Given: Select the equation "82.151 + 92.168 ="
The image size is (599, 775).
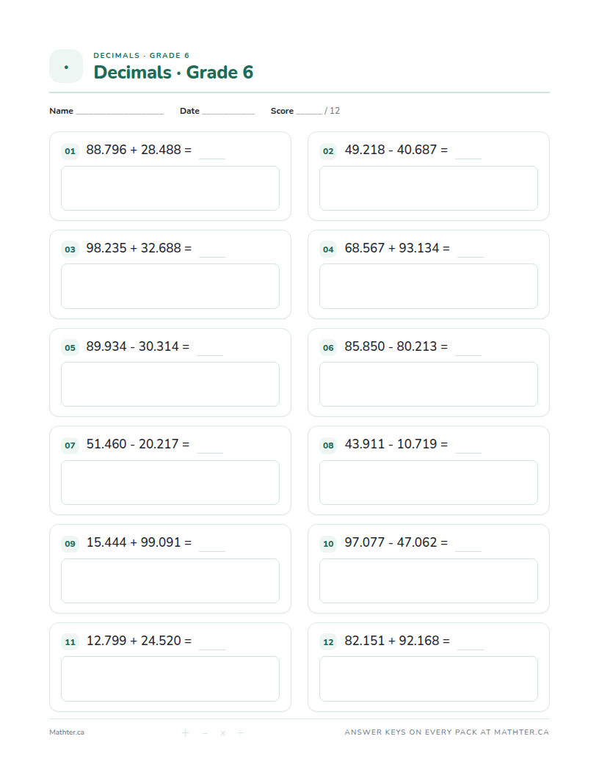Looking at the screenshot, I should coord(397,641).
